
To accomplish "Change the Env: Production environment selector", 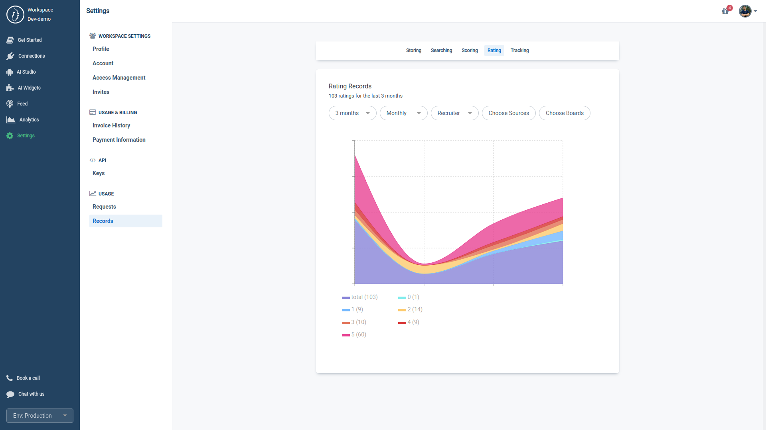I will pos(39,415).
